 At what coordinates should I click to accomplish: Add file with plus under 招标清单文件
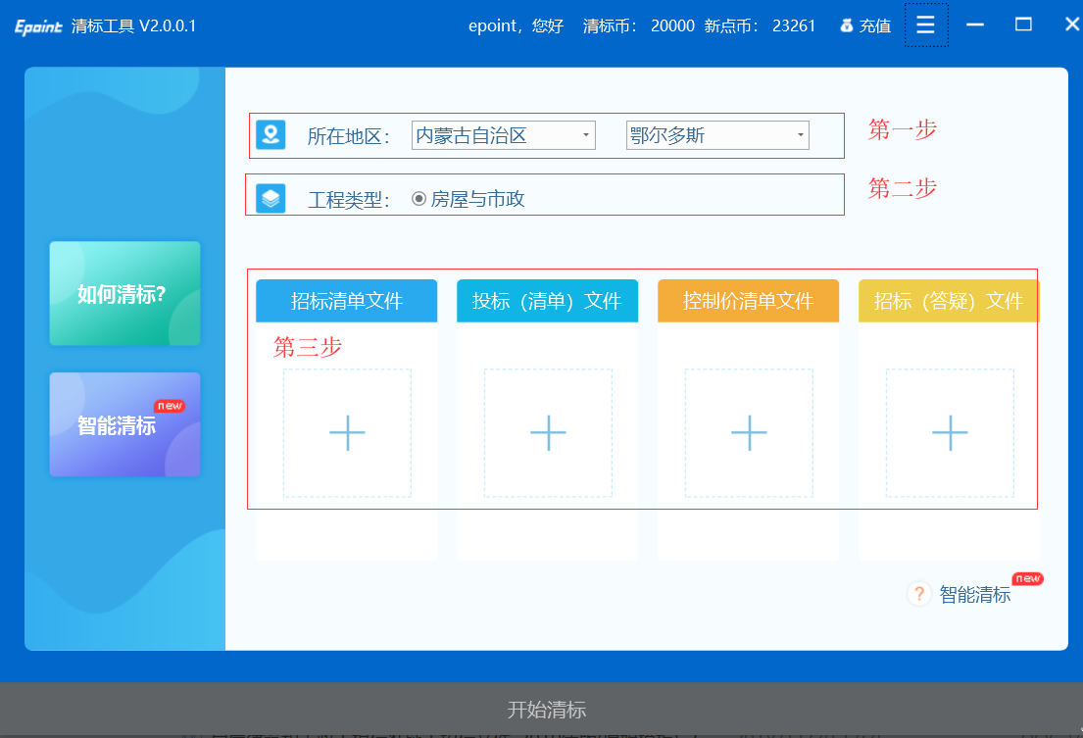click(347, 432)
